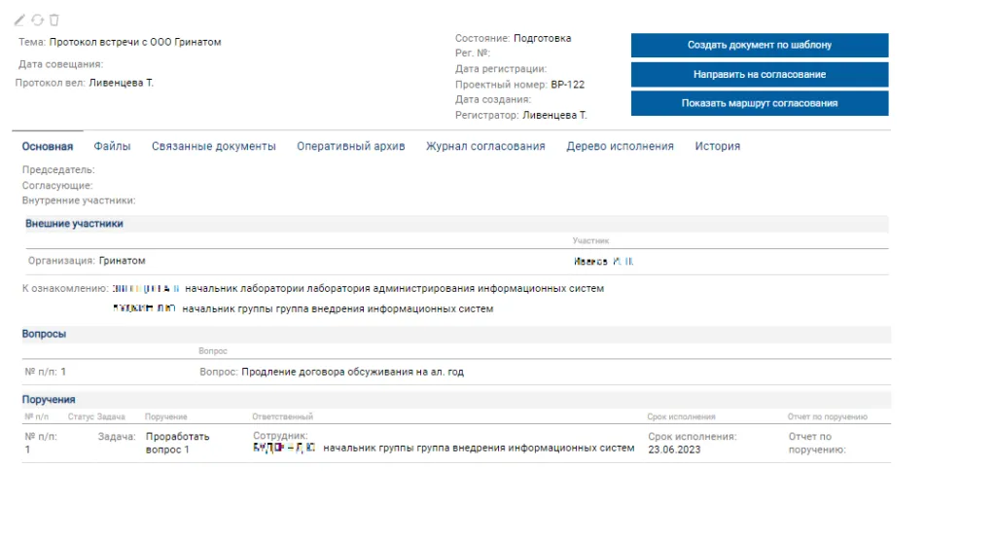Open the 'Связанные документы' tab

214,146
